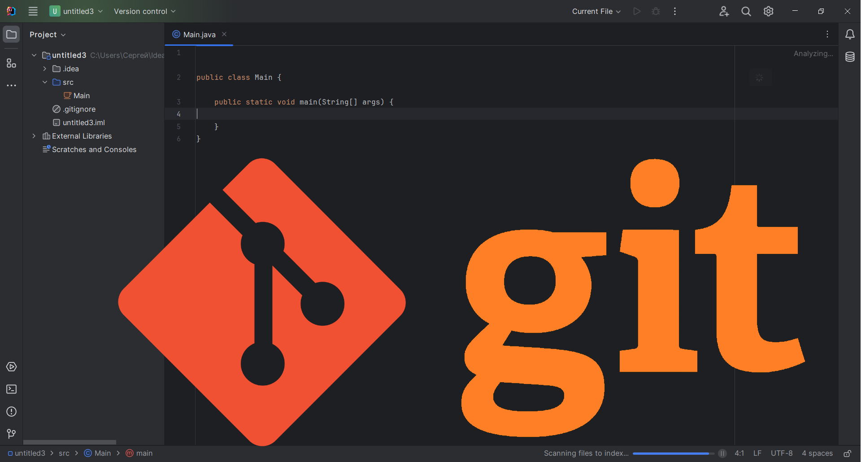The image size is (861, 462).
Task: Click line number 2 in gutter
Action: (178, 77)
